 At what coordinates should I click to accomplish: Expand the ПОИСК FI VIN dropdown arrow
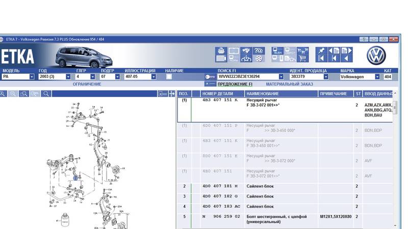pyautogui.click(x=281, y=77)
